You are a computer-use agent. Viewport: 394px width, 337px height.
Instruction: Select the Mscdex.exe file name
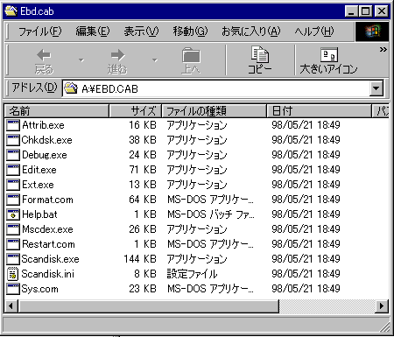pyautogui.click(x=47, y=229)
